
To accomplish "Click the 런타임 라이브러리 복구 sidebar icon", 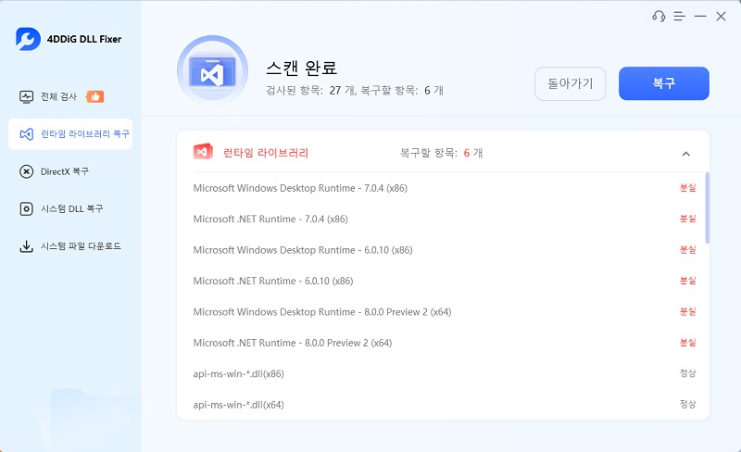I will click(27, 134).
